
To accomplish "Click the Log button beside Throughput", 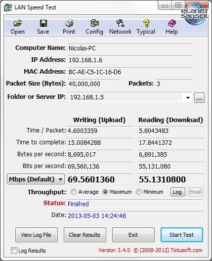I will coord(177,192).
